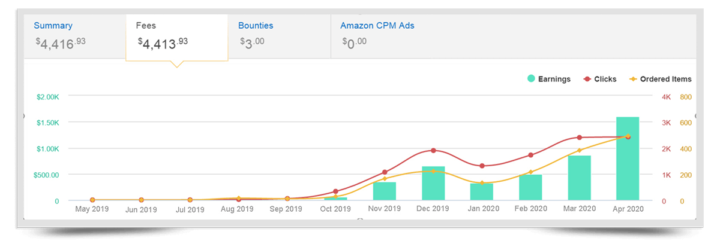720x247 pixels.
Task: Click the yellow Ordered Items legend marker
Action: coord(633,79)
